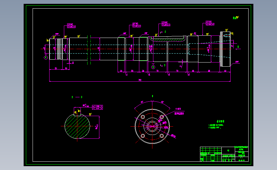Click the 200° leader callout under the flange
277x170 pixels.
coord(237,62)
